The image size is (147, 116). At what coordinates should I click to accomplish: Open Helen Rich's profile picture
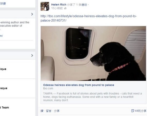45,6
